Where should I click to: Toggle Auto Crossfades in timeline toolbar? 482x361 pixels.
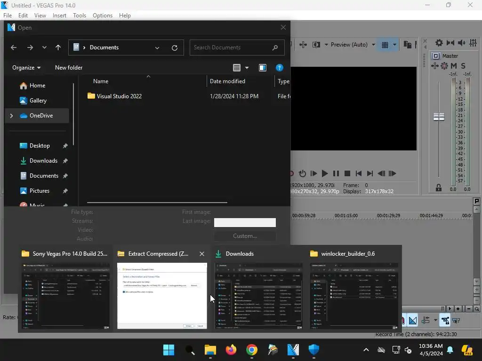413,321
